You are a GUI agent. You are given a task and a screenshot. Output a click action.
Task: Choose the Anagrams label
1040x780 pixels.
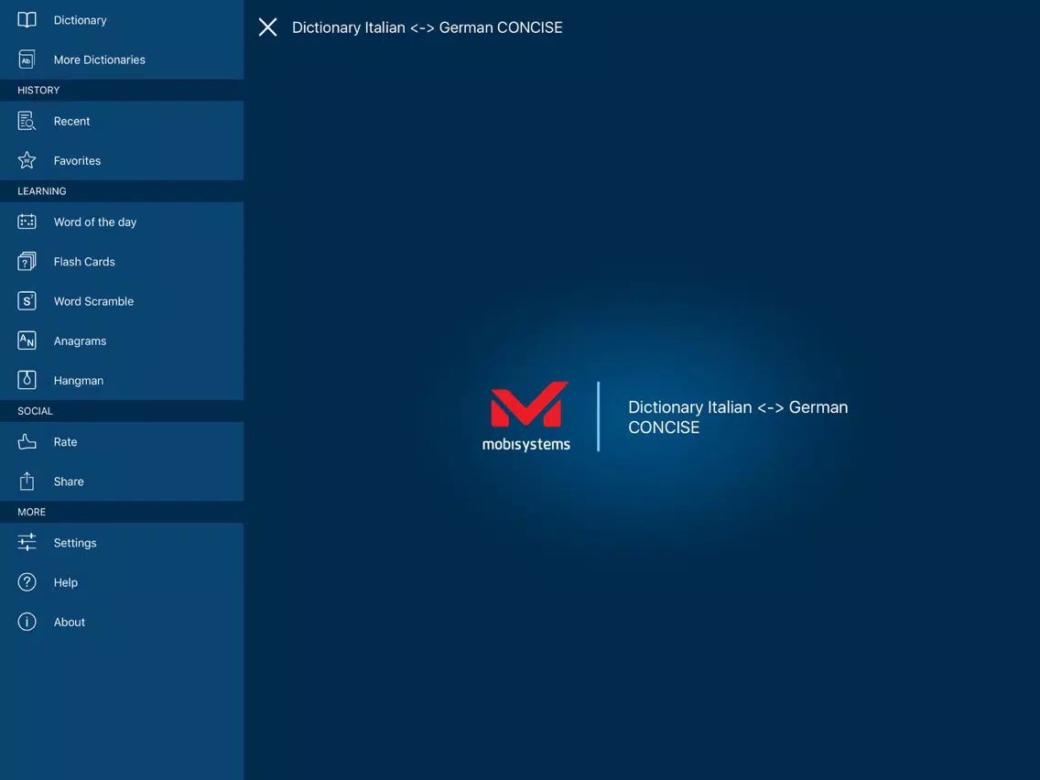[x=80, y=341]
